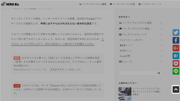Click the HERO Biz logo
Viewport: 180px width, 101px height.
[10, 4]
